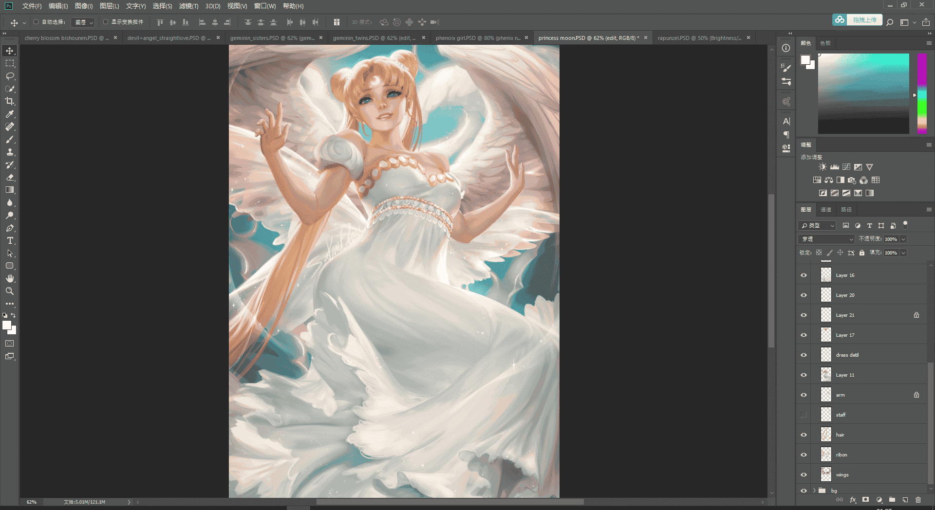Show the hidden staff layer
Screen dimensions: 935x510
pyautogui.click(x=804, y=415)
